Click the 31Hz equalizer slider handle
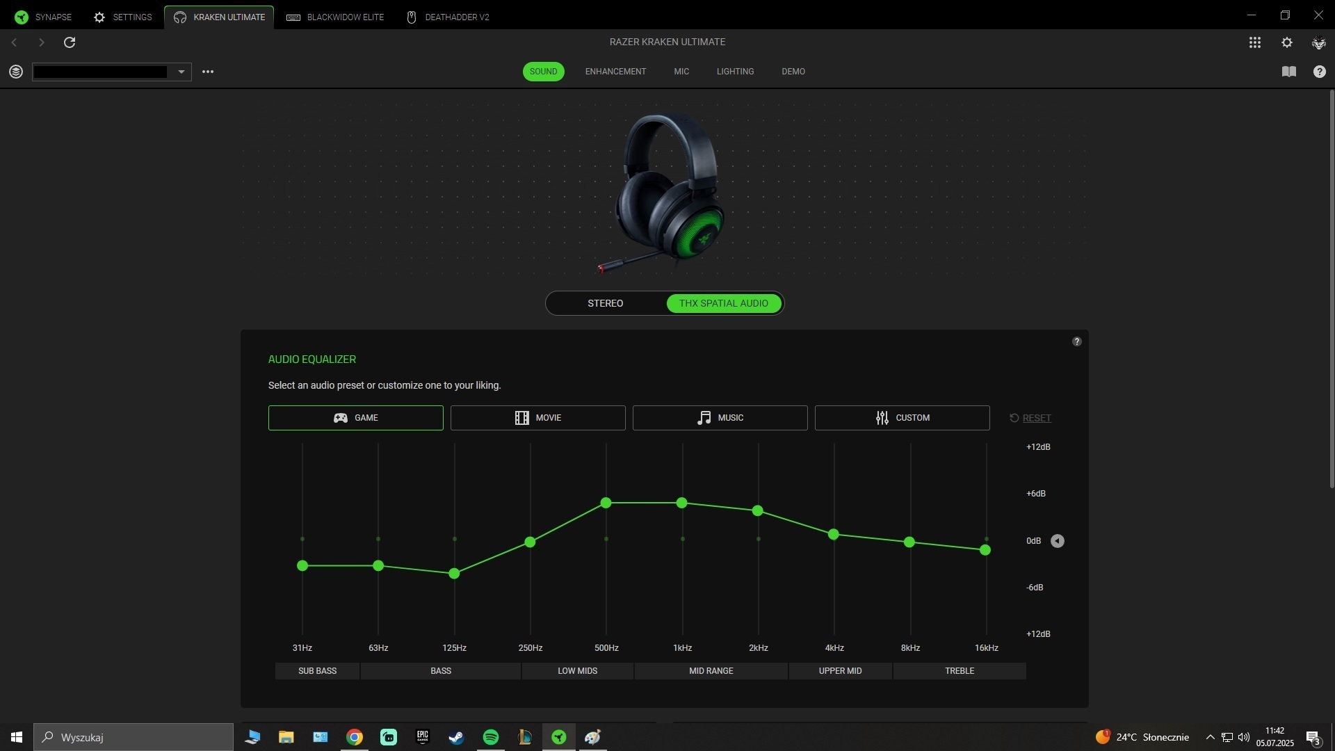Screen dimensions: 1335x751 (x=302, y=566)
